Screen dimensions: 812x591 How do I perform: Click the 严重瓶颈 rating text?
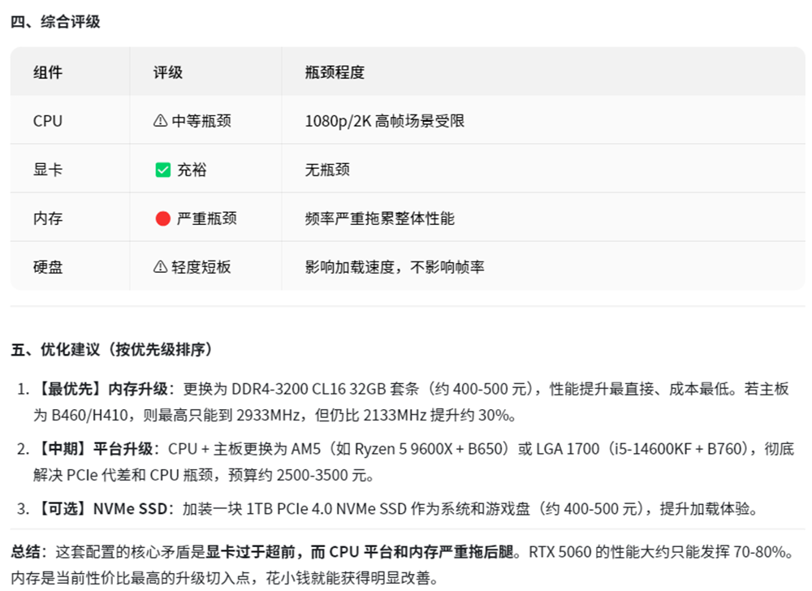pos(206,218)
